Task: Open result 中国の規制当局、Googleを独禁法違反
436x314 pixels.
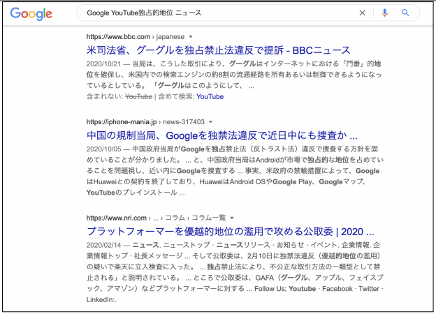Action: tap(222, 135)
